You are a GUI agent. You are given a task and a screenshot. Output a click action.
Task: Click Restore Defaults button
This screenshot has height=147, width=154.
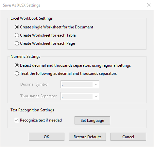87,137
